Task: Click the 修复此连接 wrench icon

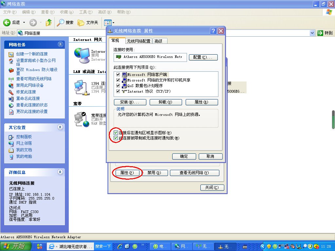Action: point(11,92)
